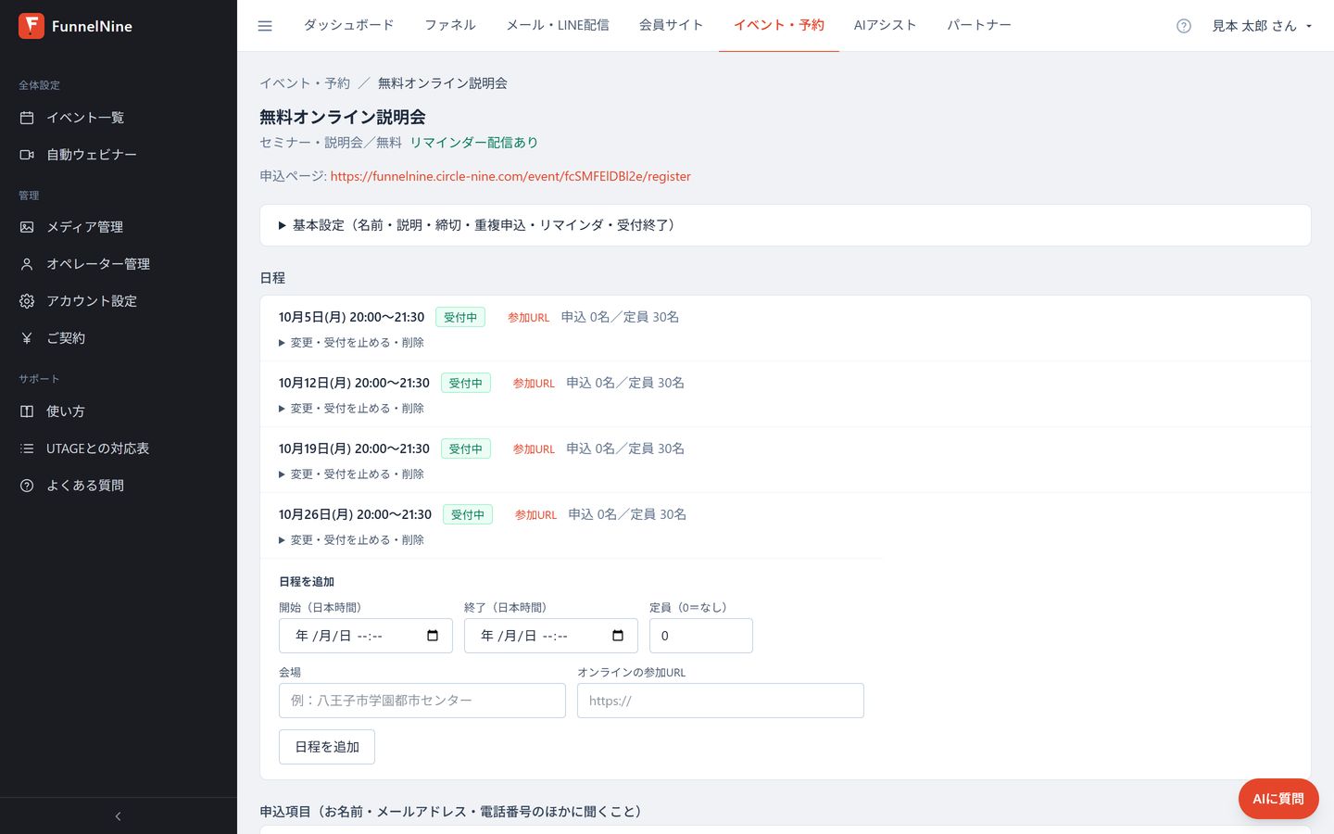Click the 日程を追加 button

pyautogui.click(x=327, y=747)
